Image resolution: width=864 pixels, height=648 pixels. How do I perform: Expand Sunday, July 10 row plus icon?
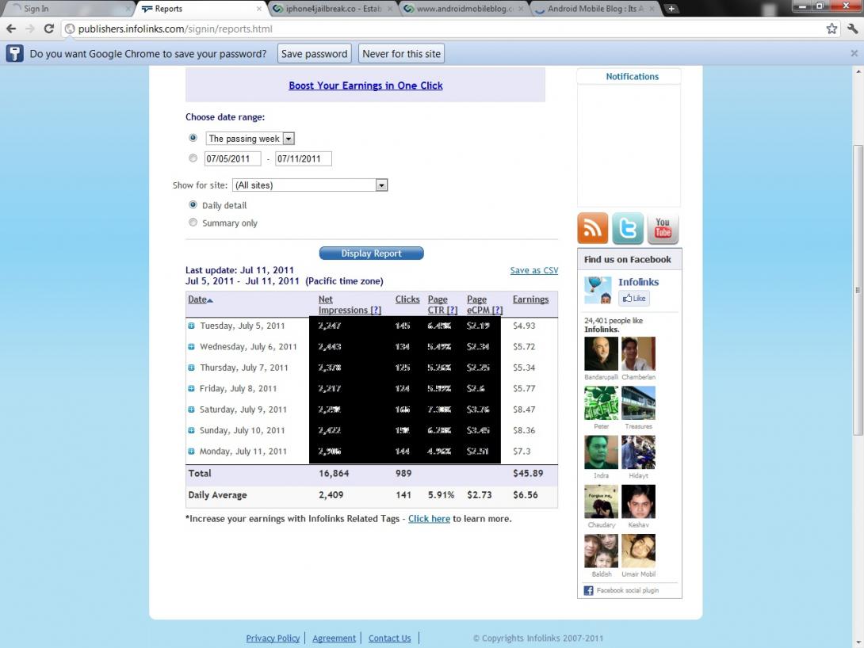(x=191, y=430)
